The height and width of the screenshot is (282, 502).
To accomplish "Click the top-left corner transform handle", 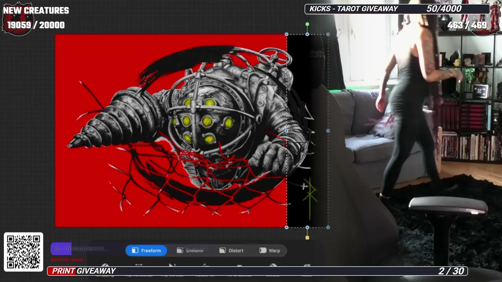I will pyautogui.click(x=287, y=34).
